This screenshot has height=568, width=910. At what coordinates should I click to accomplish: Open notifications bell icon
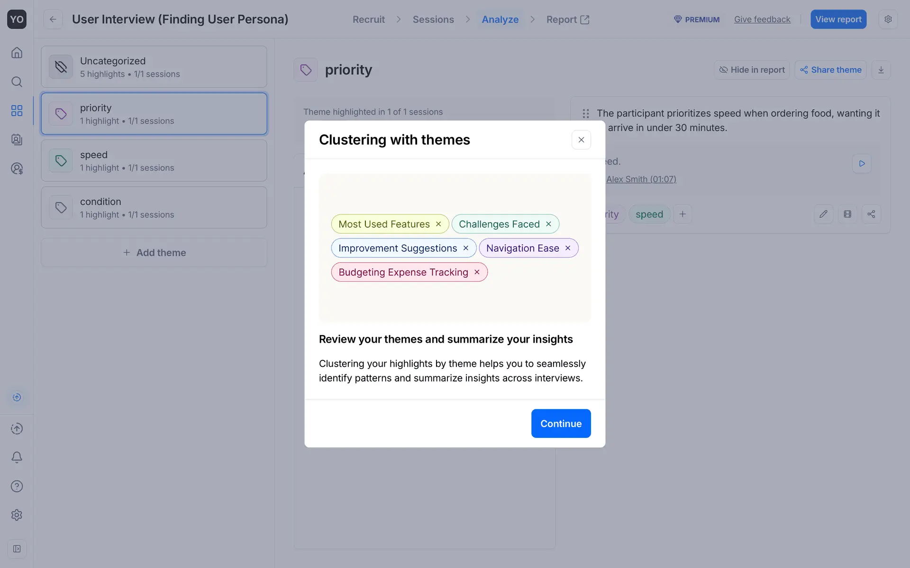point(17,457)
